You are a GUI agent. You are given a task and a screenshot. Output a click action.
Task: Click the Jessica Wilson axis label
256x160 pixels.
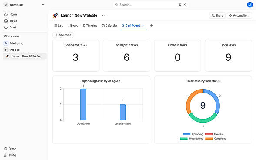coord(123,124)
